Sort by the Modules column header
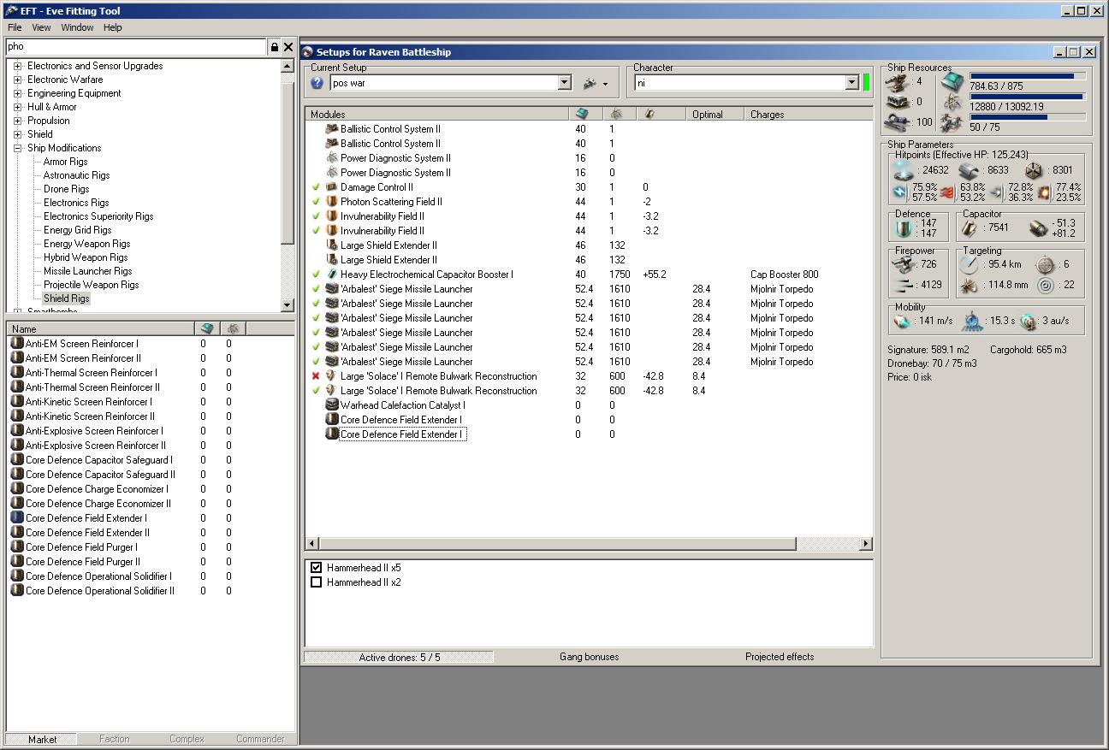Screen dimensions: 1109x750 [436, 114]
